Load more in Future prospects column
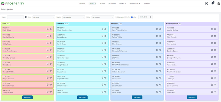This screenshot has height=102, width=221. point(192,97)
